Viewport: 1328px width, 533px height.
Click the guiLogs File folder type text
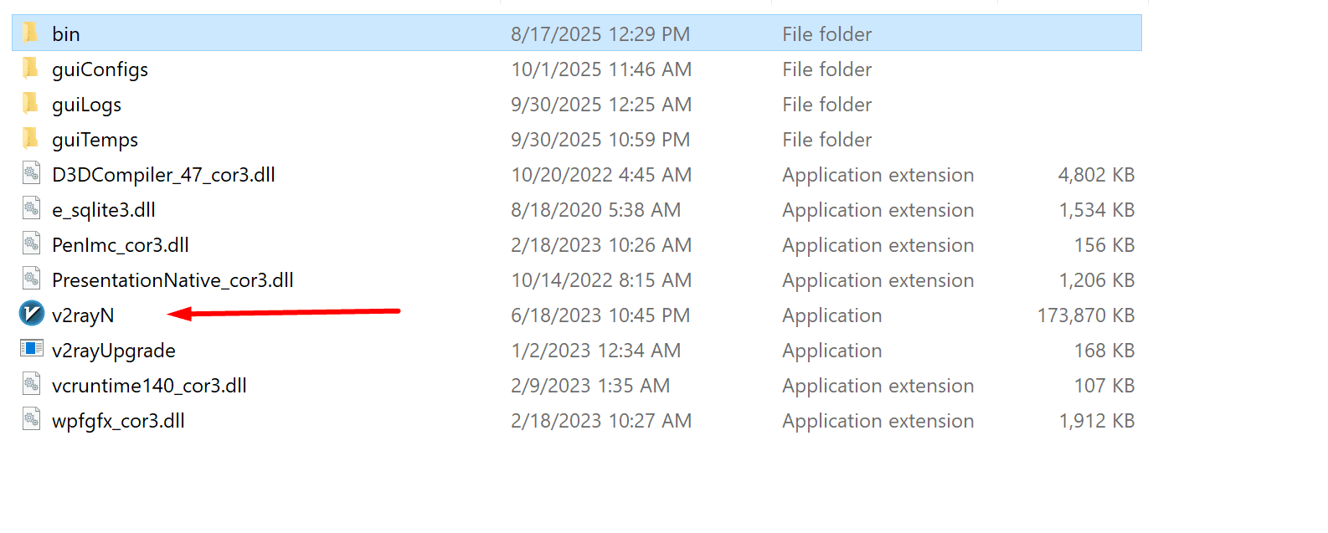pyautogui.click(x=826, y=105)
